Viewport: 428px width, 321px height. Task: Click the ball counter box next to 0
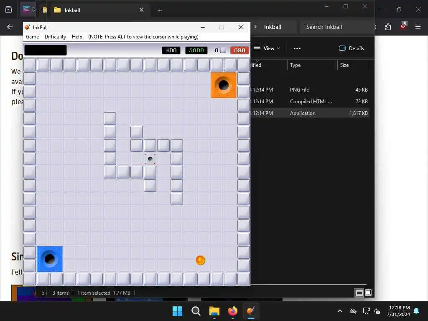click(x=223, y=50)
